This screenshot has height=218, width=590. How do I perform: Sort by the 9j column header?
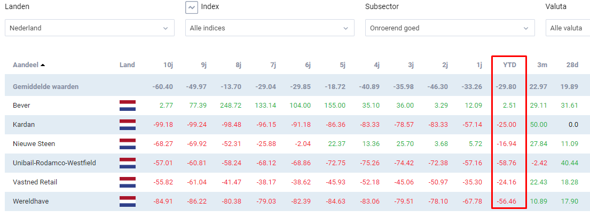click(x=203, y=65)
